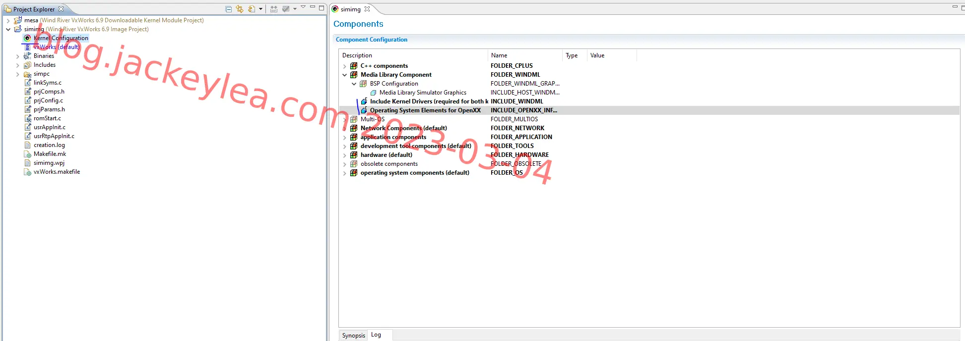Select romStart.c file
Screen dimensions: 965x341
point(47,118)
